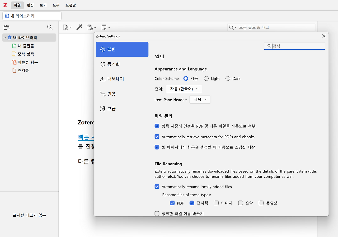Click the 휴지통 trash icon
338x237 pixels.
(x=14, y=71)
